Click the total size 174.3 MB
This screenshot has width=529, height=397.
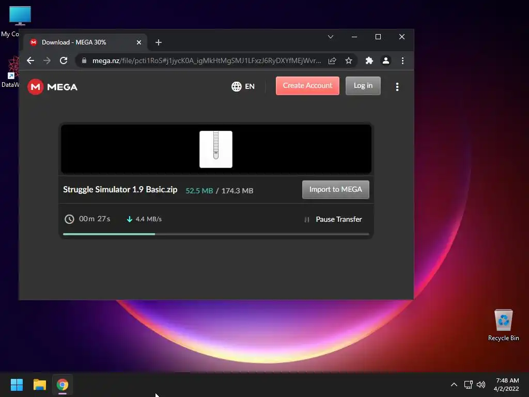[x=237, y=191]
